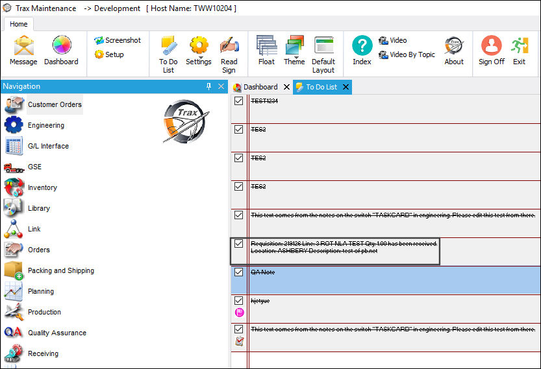Screen dimensions: 541x369
Task: Pin the Navigation panel
Action: [x=208, y=86]
